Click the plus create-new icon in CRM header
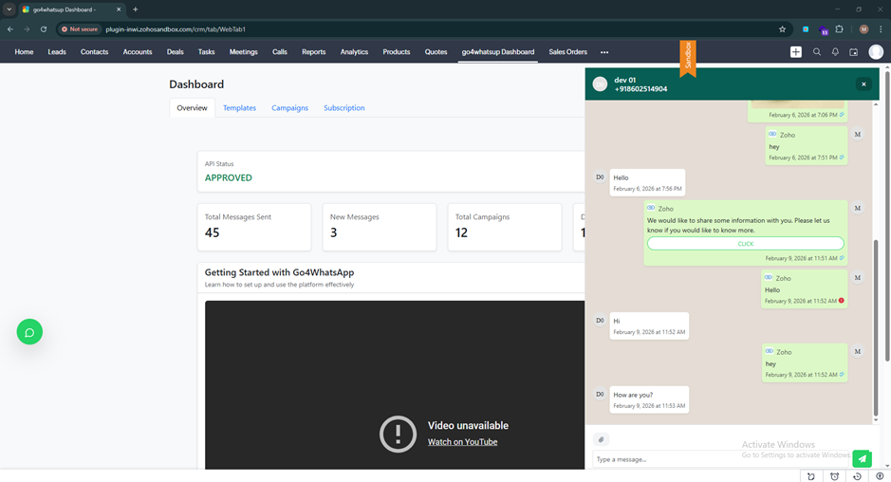891x482 pixels. pos(796,52)
